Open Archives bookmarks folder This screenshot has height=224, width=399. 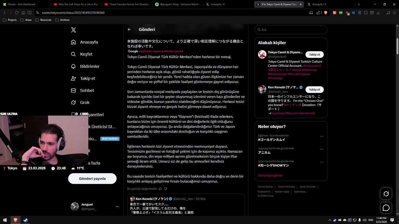pyautogui.click(x=62, y=20)
